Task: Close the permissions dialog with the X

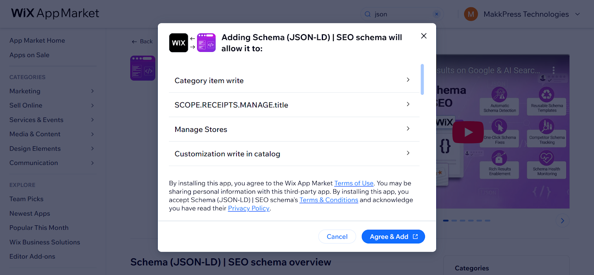Action: [x=424, y=36]
